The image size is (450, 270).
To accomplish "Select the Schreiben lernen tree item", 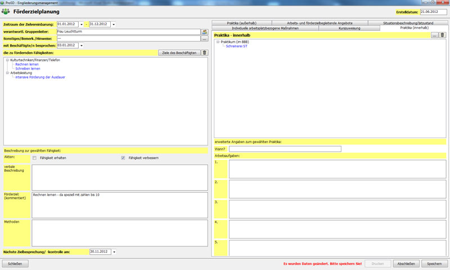I will pyautogui.click(x=28, y=68).
